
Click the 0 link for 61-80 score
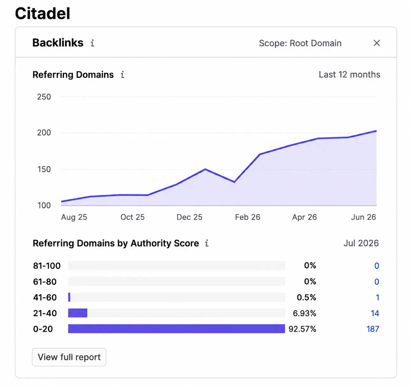pos(377,282)
